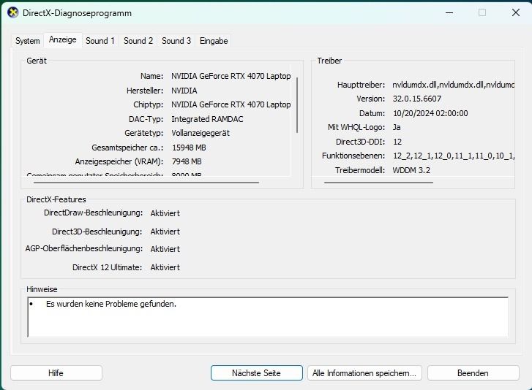Click AGP-Oberflächenbeschleunigung Aktiviert status
The image size is (532, 390).
click(x=165, y=249)
